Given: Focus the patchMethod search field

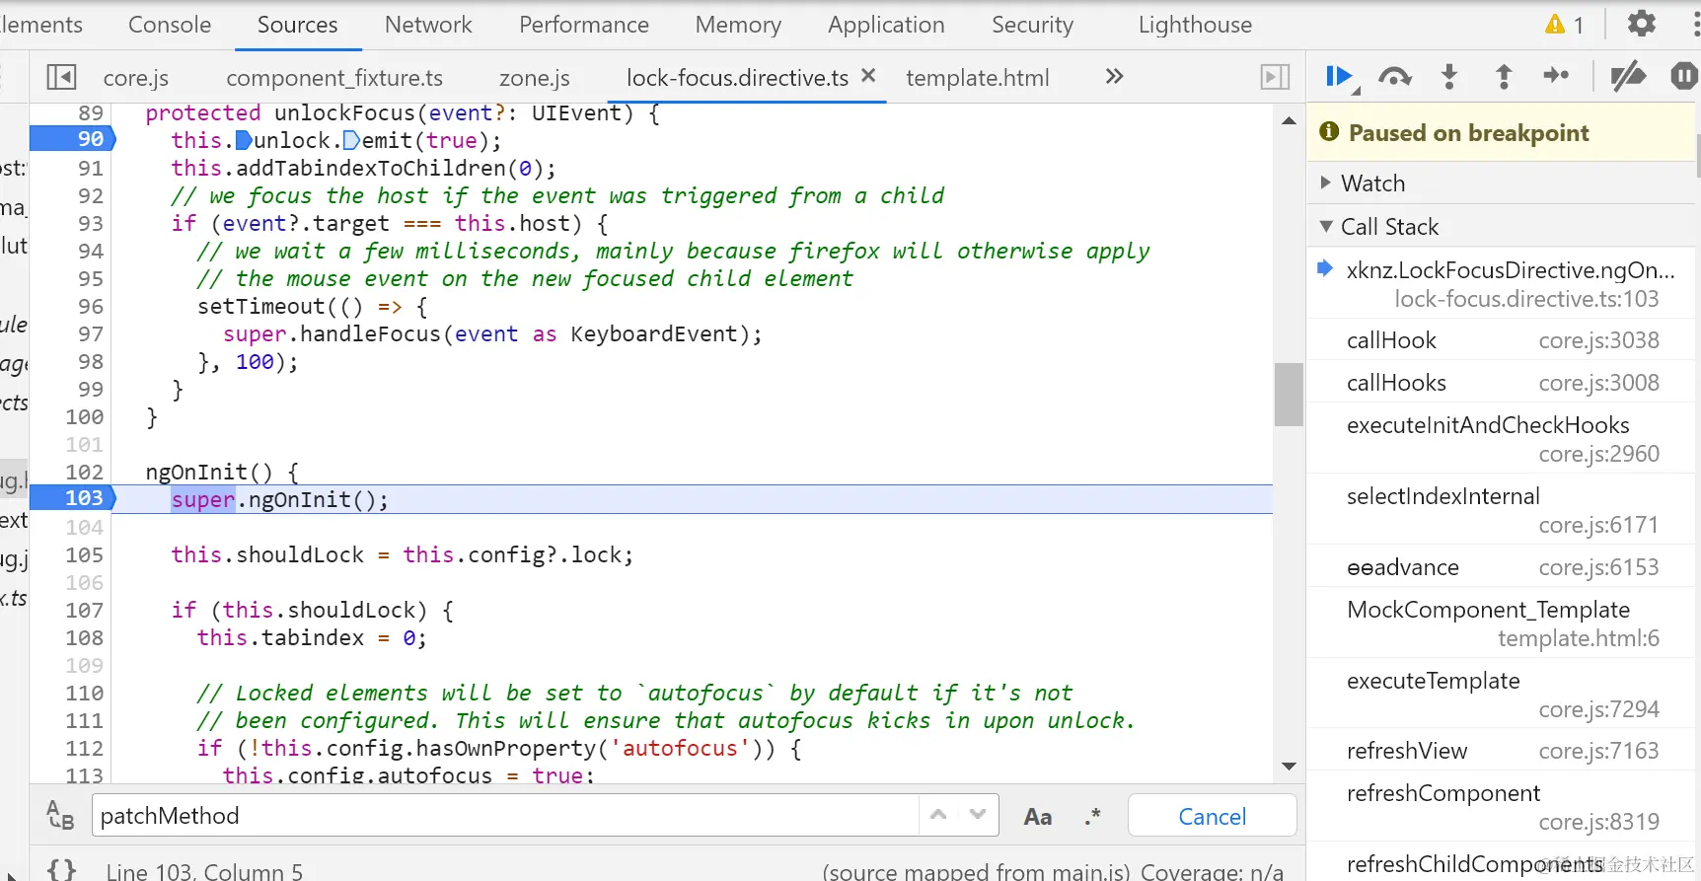Looking at the screenshot, I should (x=505, y=816).
